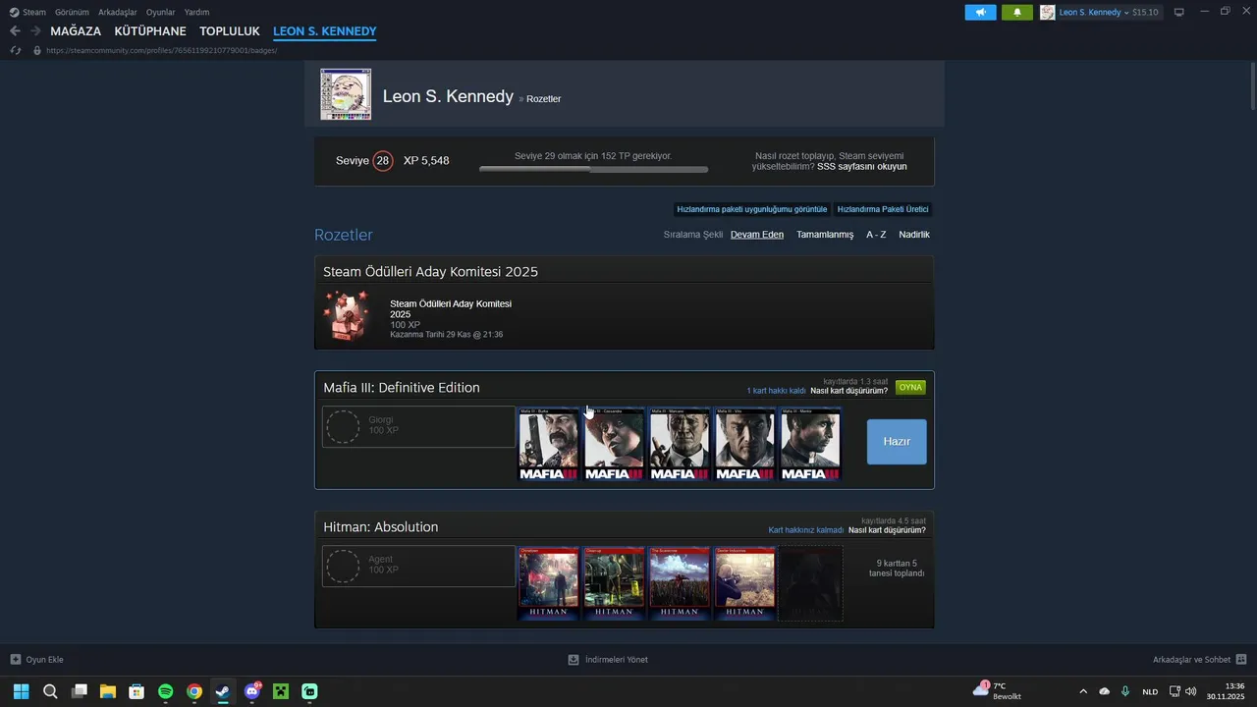Sort badges A - Z

coord(876,235)
